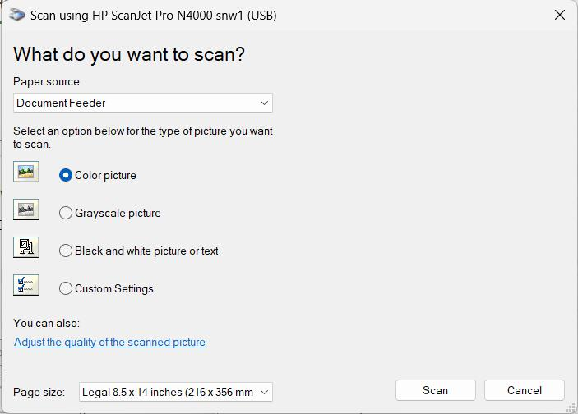Select Black and white picture or text

[66, 251]
